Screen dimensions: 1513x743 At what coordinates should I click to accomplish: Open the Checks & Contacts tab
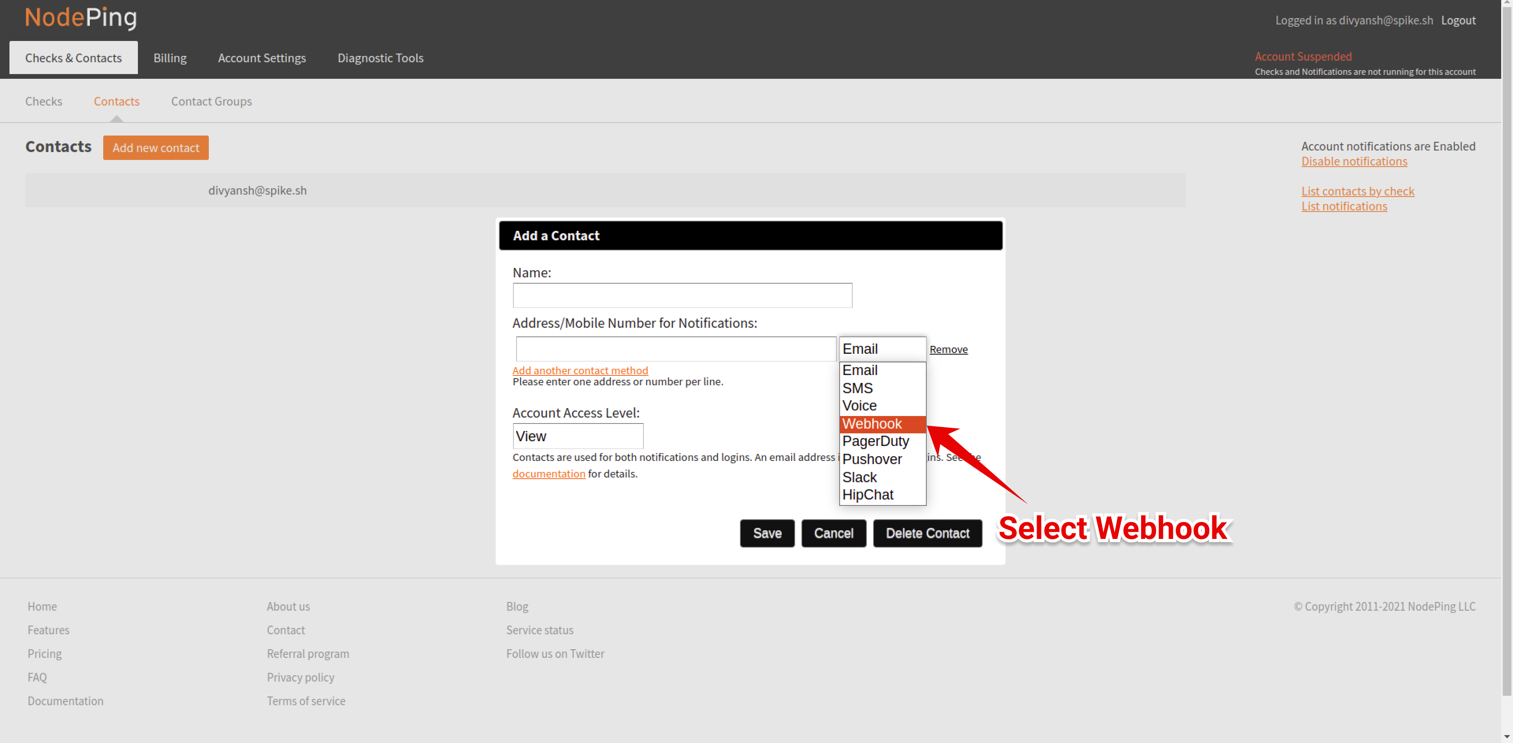(x=73, y=58)
